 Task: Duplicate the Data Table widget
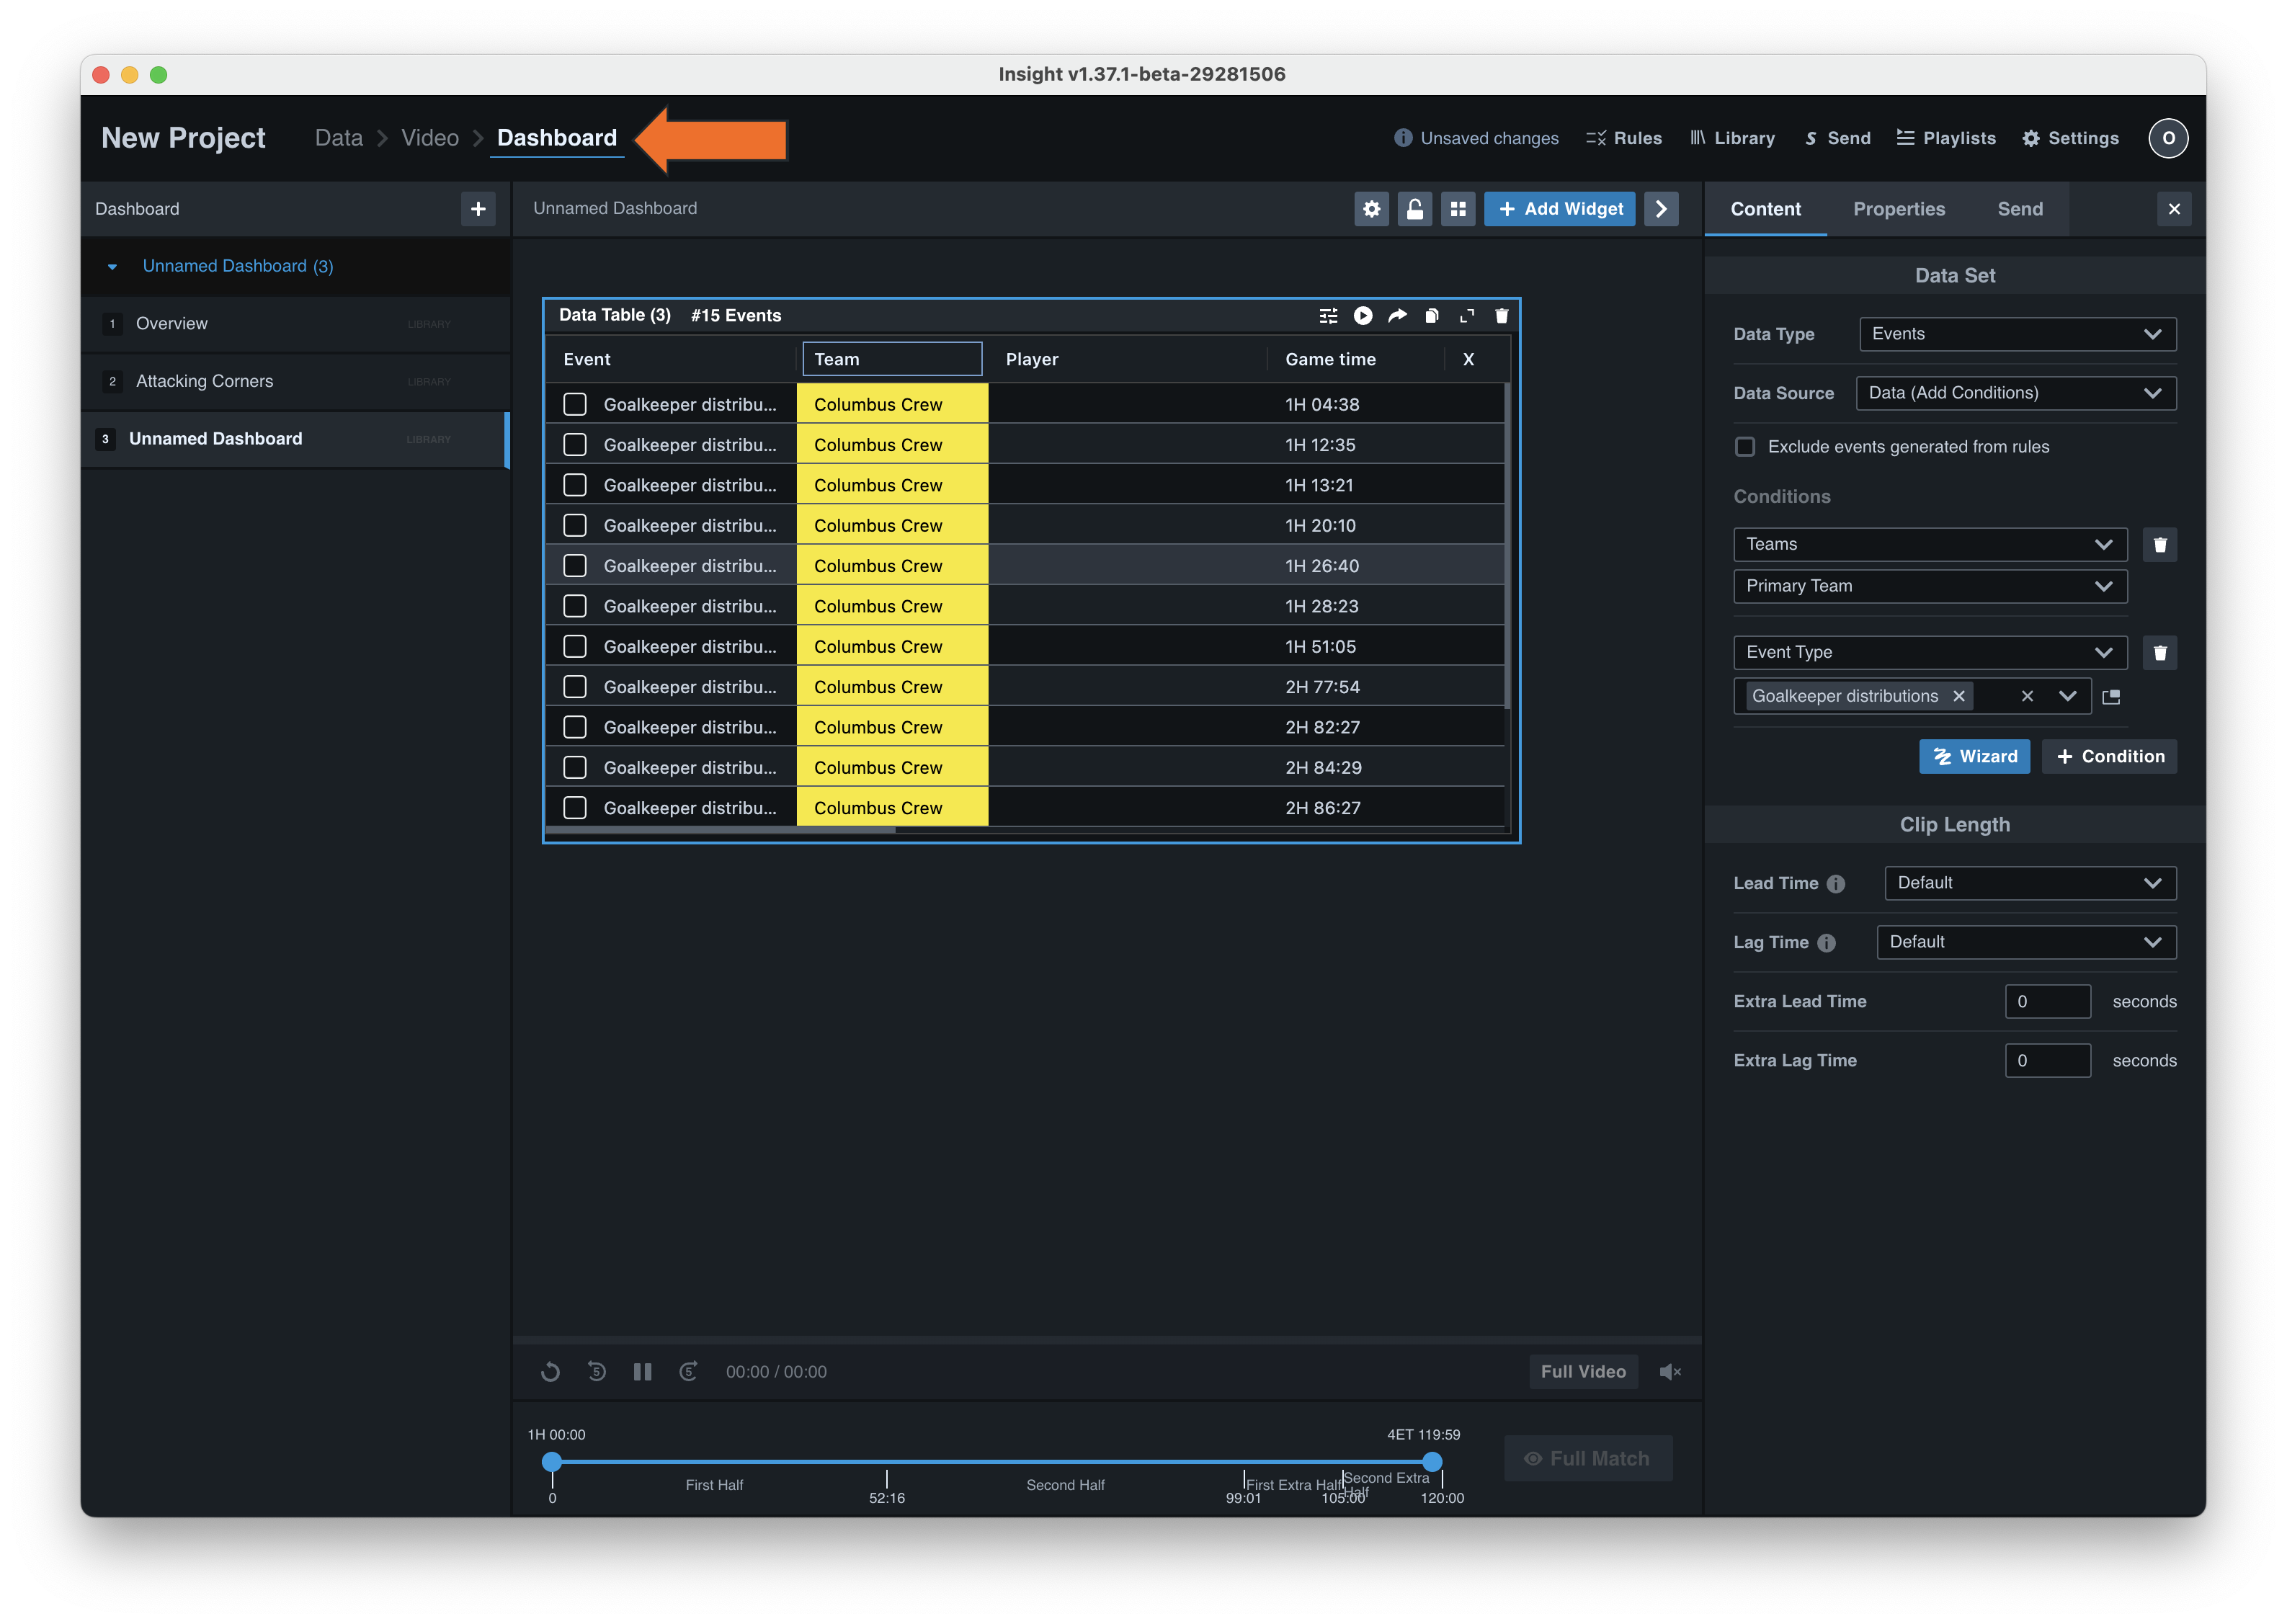tap(1432, 316)
